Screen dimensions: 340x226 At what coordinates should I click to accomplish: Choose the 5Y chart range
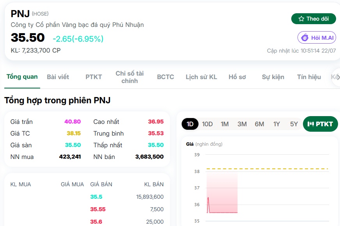pos(294,124)
